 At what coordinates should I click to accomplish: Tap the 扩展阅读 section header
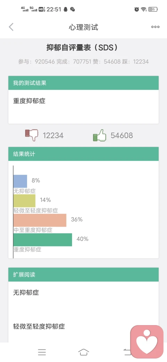point(83,275)
